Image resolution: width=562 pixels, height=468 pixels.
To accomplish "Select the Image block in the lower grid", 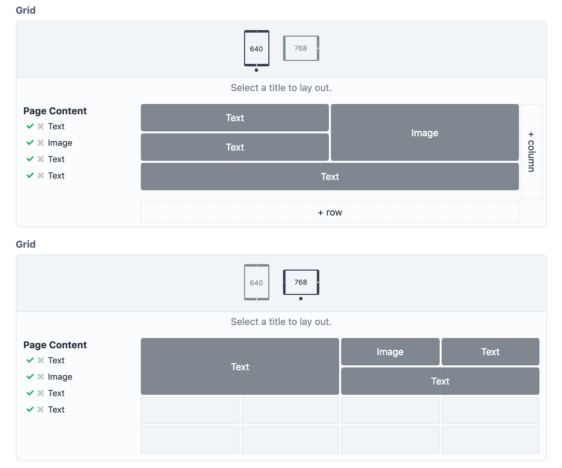I will 390,352.
